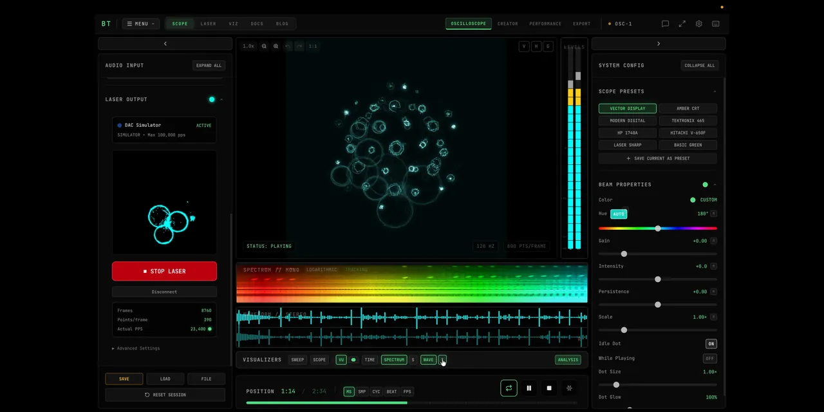Collapse the Scope Presets section
Image resolution: width=824 pixels, height=412 pixels.
[715, 91]
